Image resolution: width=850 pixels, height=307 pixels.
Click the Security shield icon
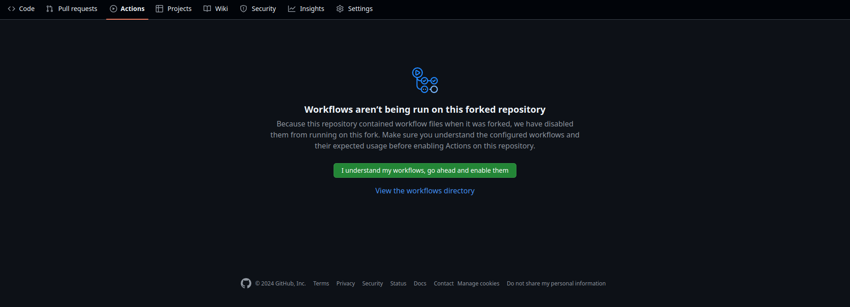[244, 9]
